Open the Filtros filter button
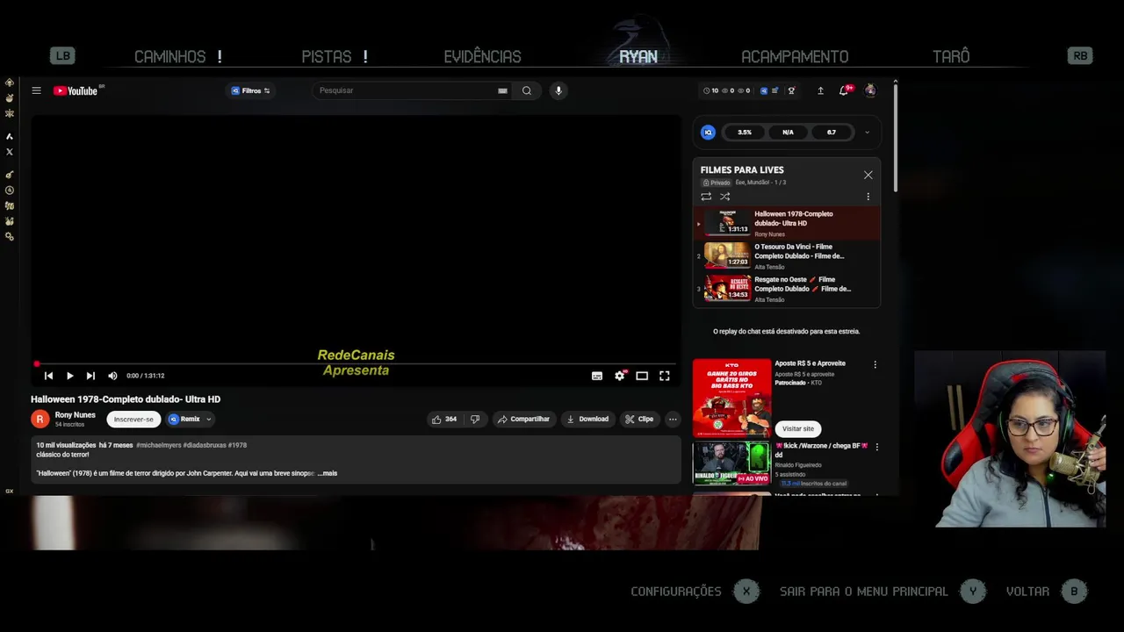This screenshot has height=632, width=1124. click(x=250, y=90)
